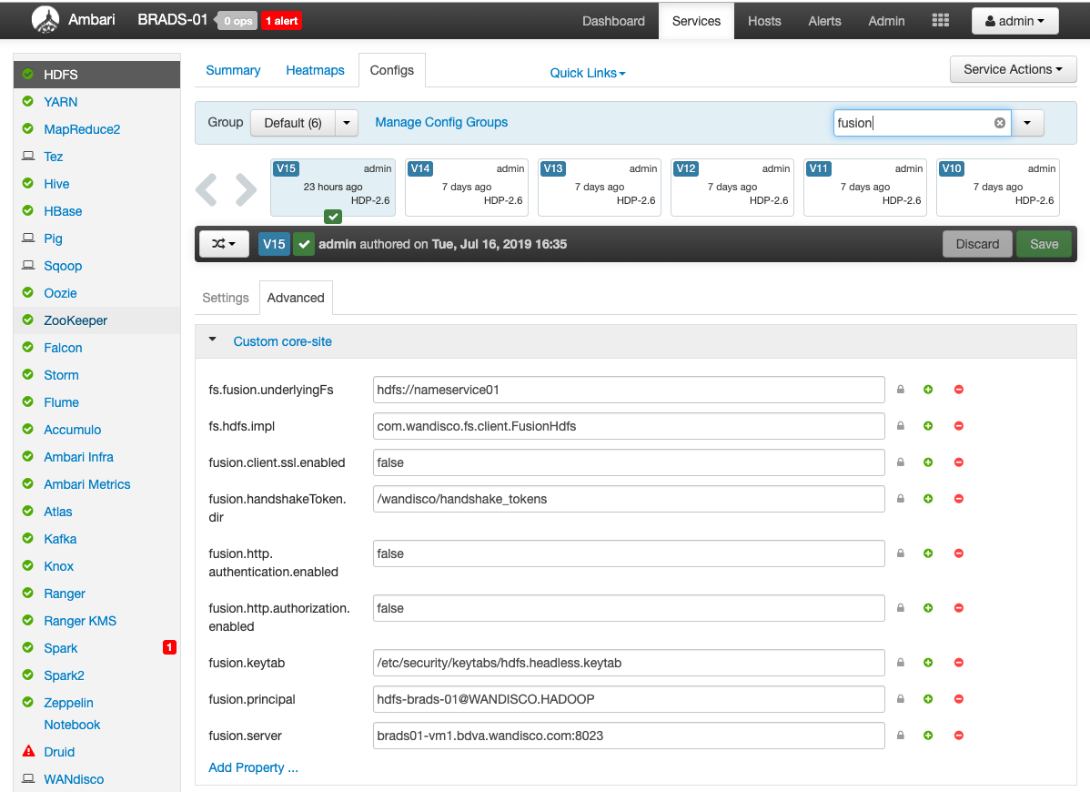The width and height of the screenshot is (1090, 792).
Task: Click the fusion.server value input field
Action: point(628,736)
